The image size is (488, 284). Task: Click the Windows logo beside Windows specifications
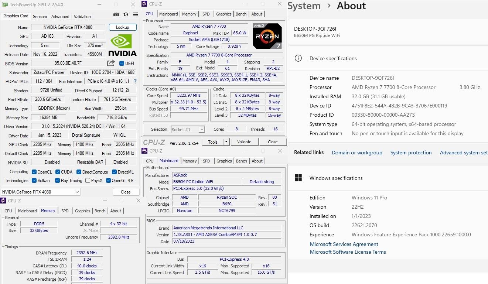pyautogui.click(x=298, y=178)
